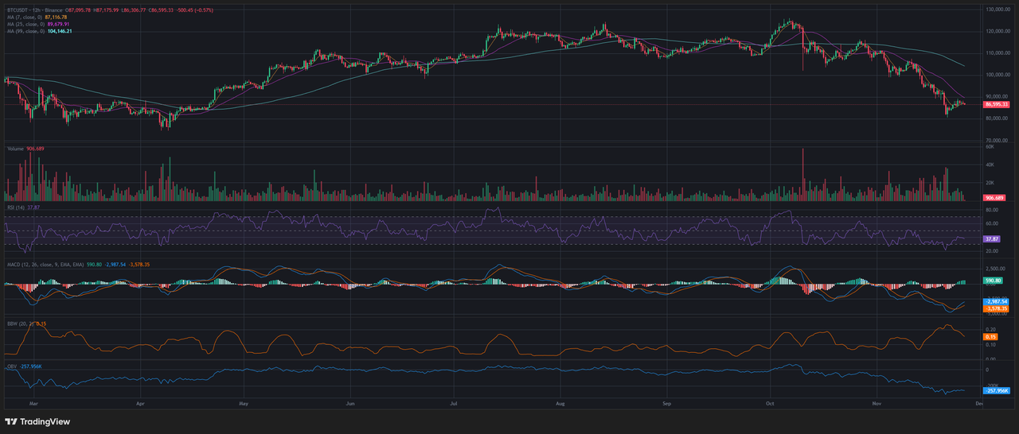The width and height of the screenshot is (1019, 434).
Task: Click the Nov label on time axis
Action: pyautogui.click(x=876, y=404)
